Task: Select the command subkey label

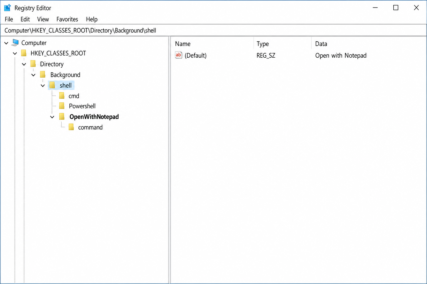Action: (x=90, y=127)
